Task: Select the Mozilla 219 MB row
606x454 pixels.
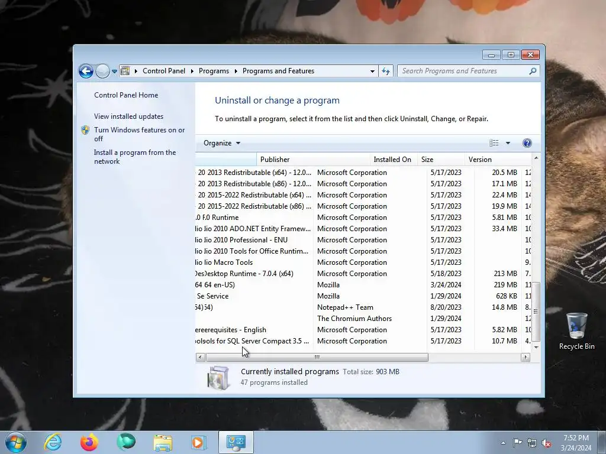Action: coord(363,285)
